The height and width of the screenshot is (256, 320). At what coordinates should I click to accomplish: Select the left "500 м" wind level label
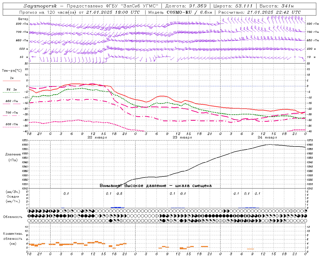[x=24, y=49]
